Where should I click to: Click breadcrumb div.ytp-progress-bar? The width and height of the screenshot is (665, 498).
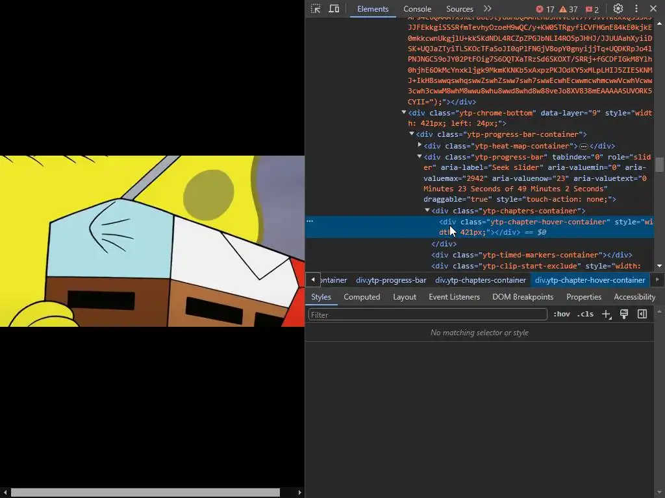(x=391, y=280)
